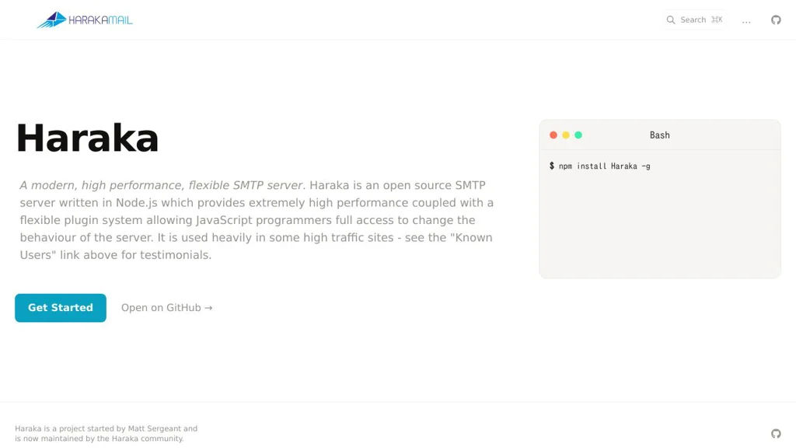Click the Bash title of the terminal
The image size is (796, 448).
pos(659,135)
